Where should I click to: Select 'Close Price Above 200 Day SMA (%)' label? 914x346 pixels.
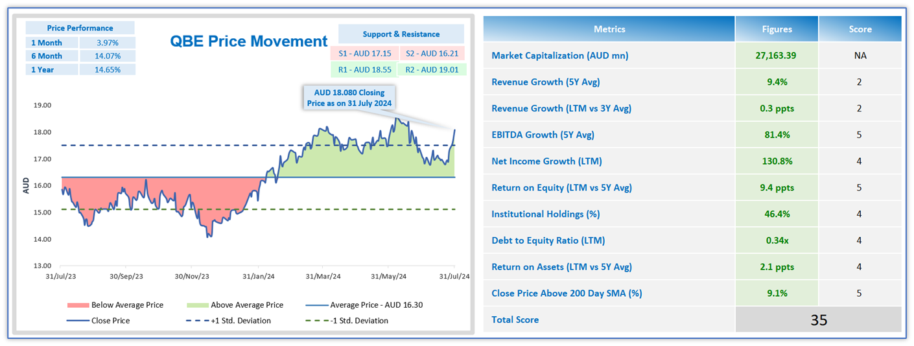coord(567,293)
